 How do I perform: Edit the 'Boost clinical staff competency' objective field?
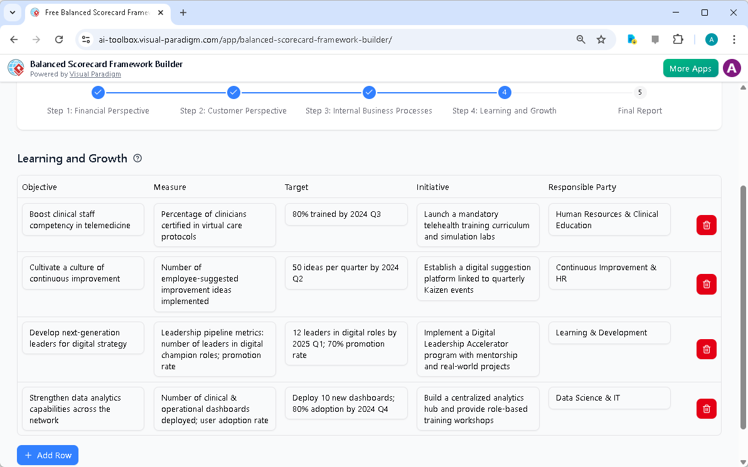[83, 219]
